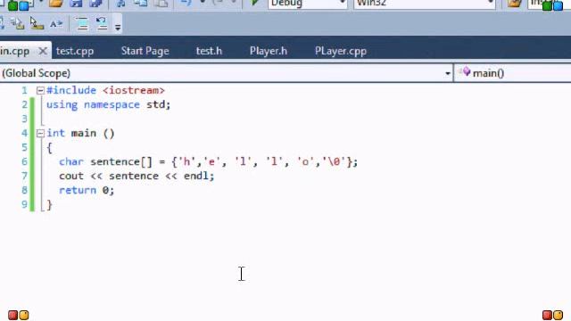Open the Global Scope dropdown
Viewport: 571px width, 321px height.
click(x=226, y=73)
